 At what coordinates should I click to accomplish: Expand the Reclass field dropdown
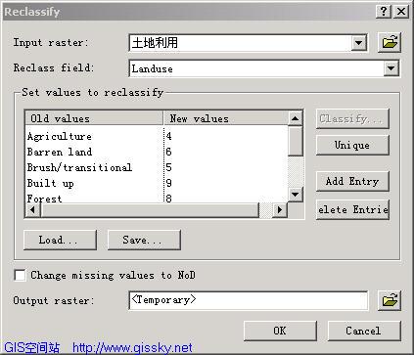point(391,68)
